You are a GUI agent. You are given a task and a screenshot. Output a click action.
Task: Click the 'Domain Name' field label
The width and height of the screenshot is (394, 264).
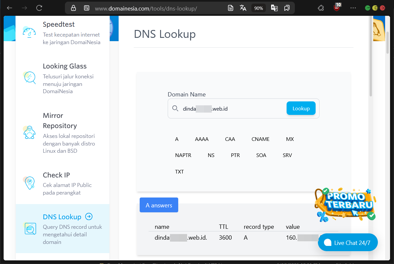186,94
